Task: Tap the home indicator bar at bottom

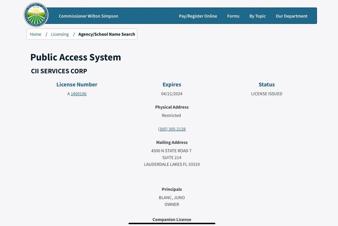Action: click(172, 223)
